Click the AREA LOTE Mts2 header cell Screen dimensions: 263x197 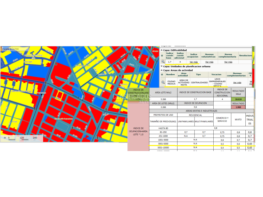(x=163, y=92)
